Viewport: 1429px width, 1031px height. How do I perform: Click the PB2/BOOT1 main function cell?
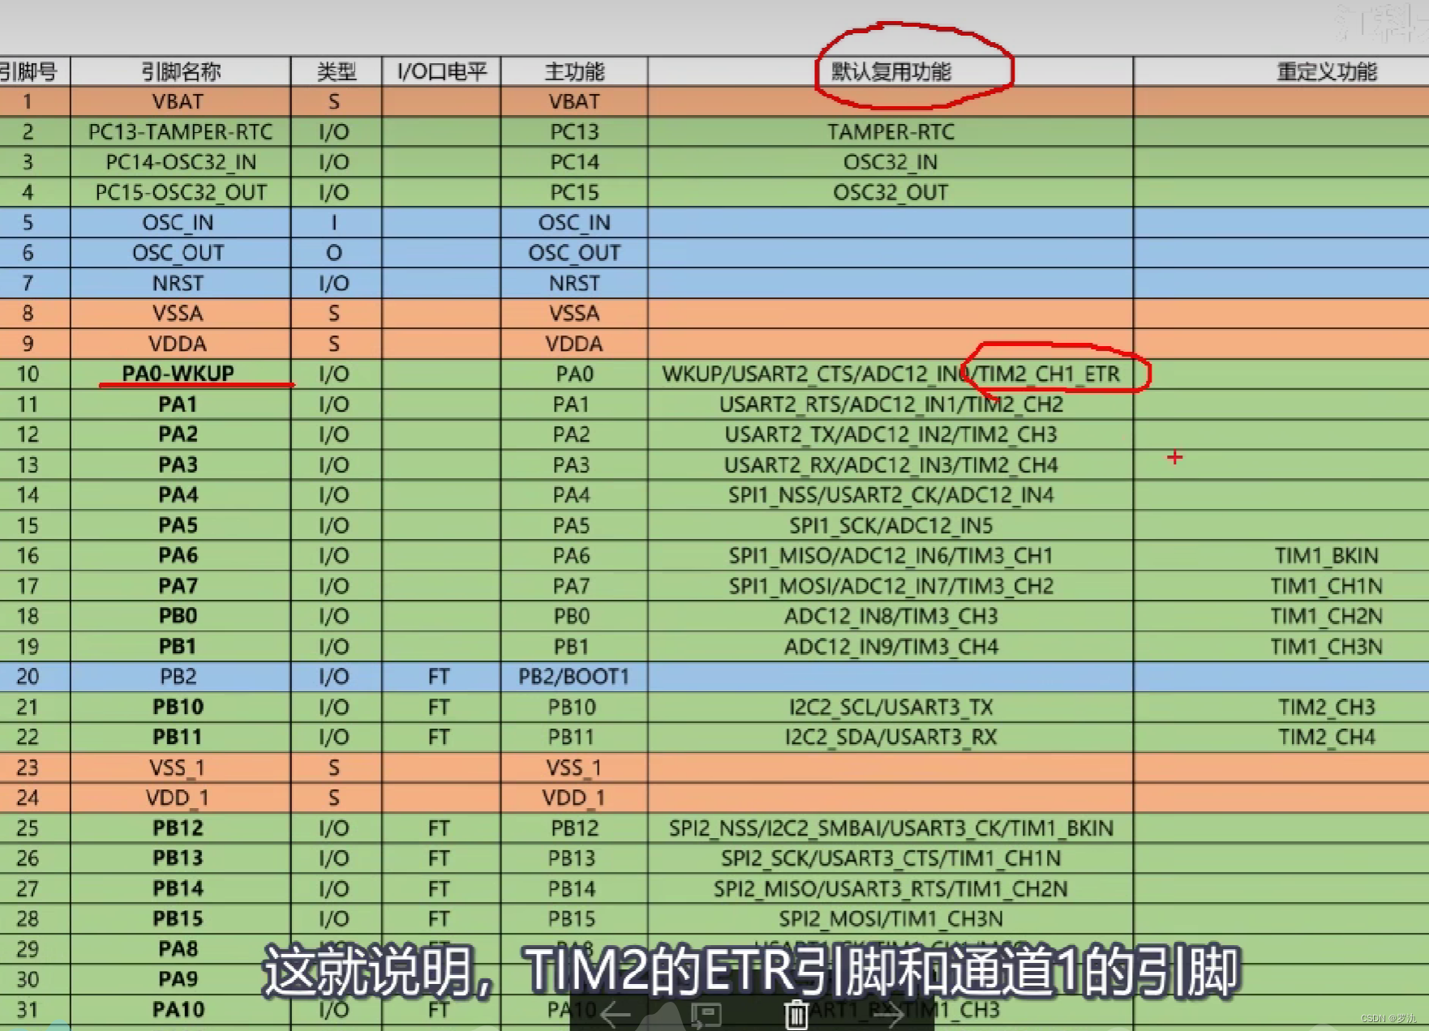coord(573,676)
